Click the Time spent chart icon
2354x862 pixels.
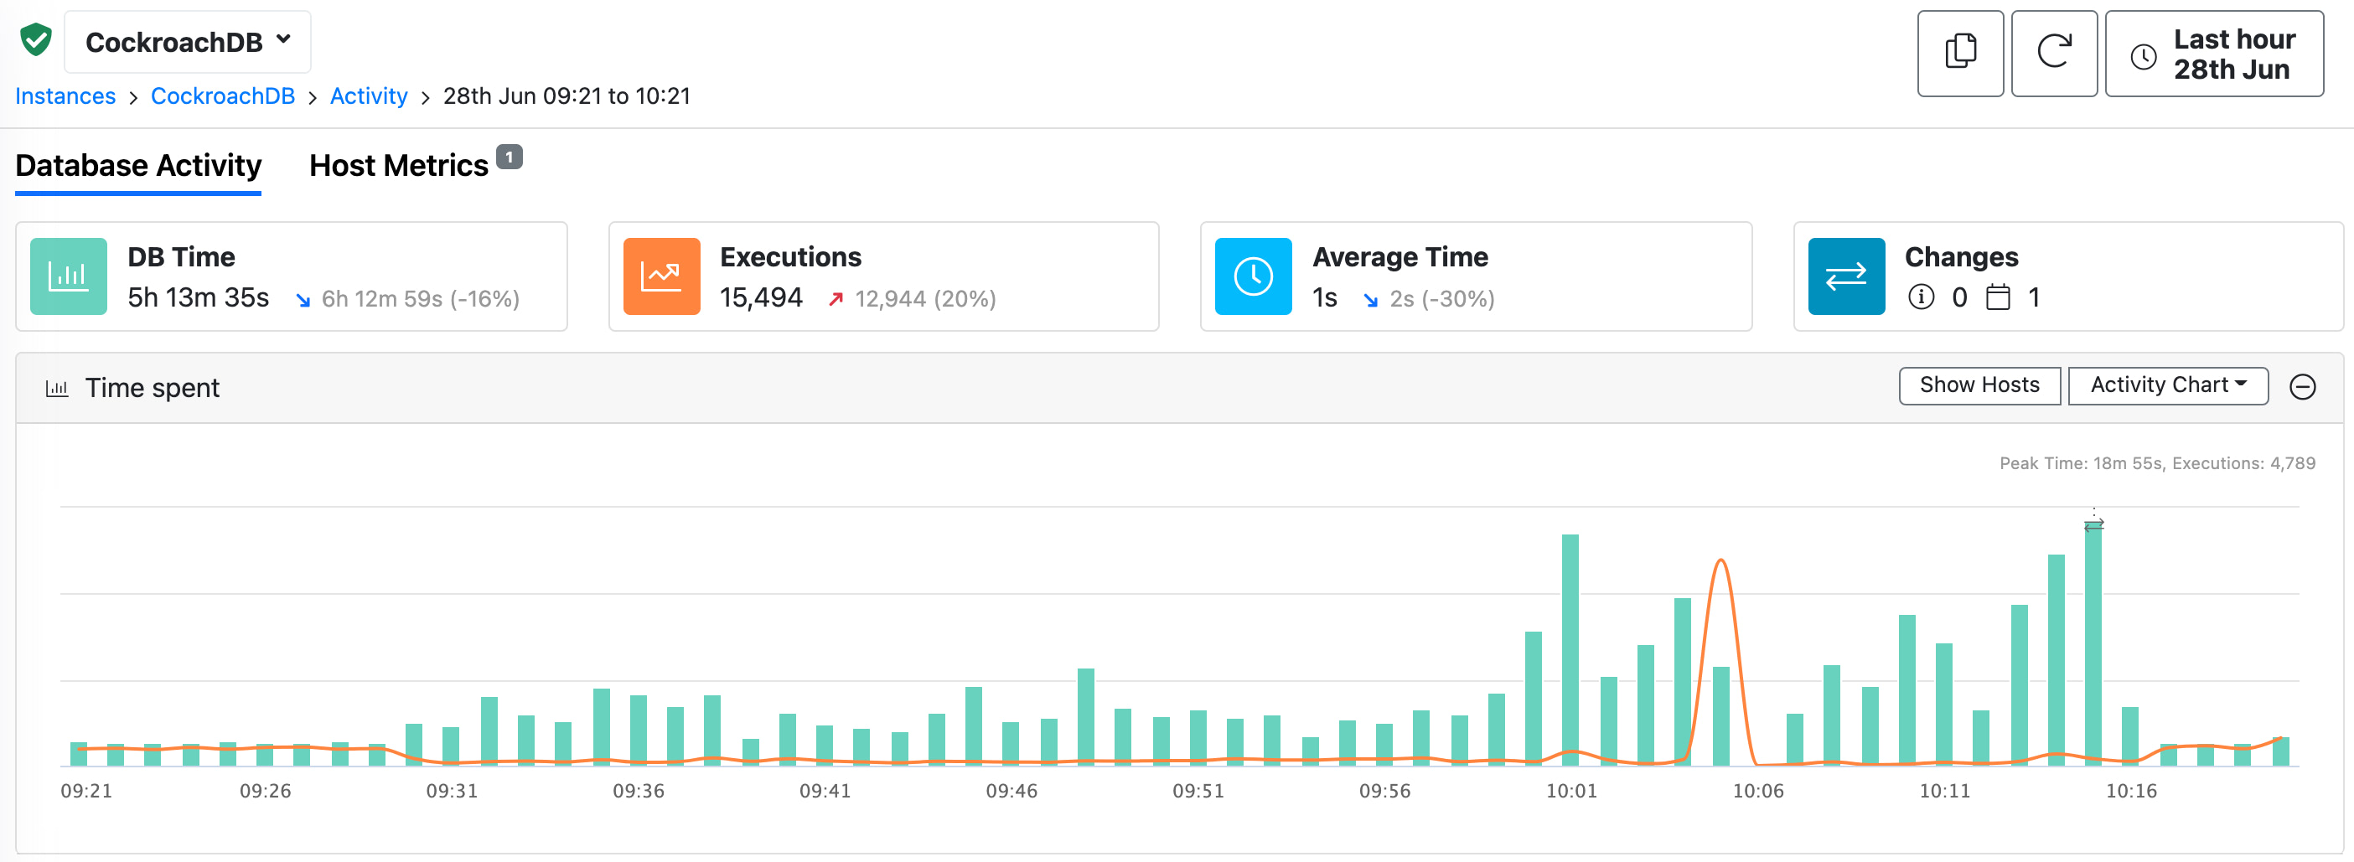click(57, 388)
